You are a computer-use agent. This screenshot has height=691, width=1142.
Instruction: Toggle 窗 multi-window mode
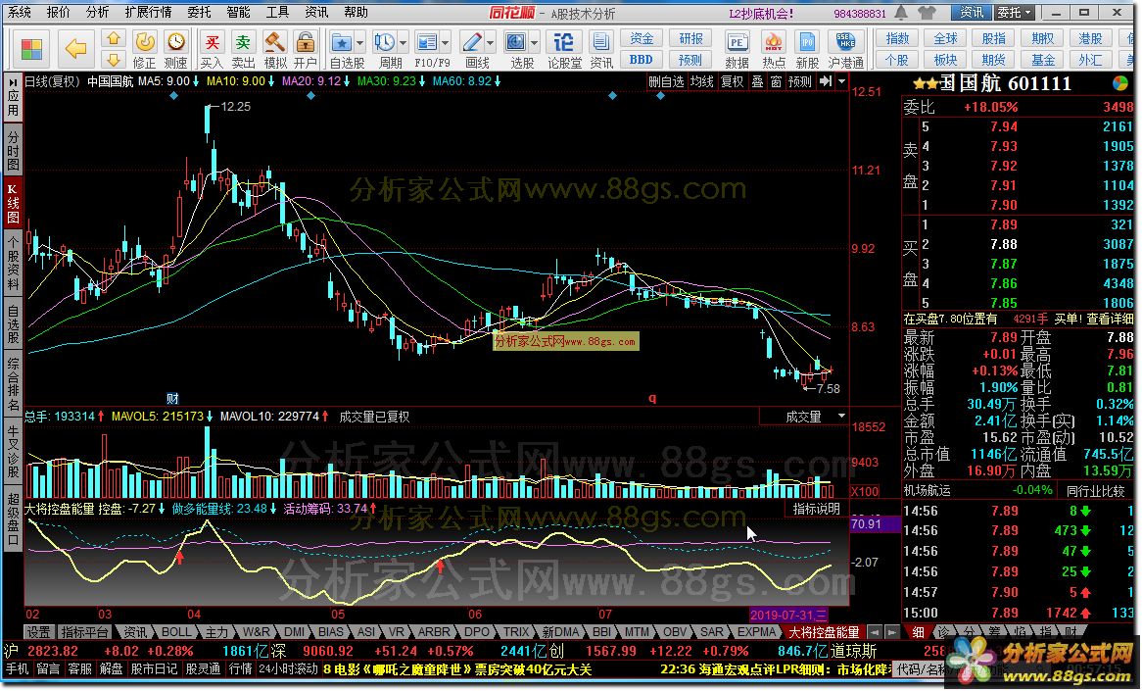[777, 81]
